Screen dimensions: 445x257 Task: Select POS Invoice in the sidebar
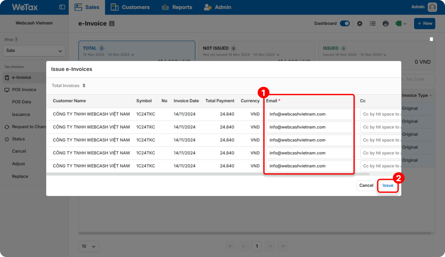tap(24, 90)
